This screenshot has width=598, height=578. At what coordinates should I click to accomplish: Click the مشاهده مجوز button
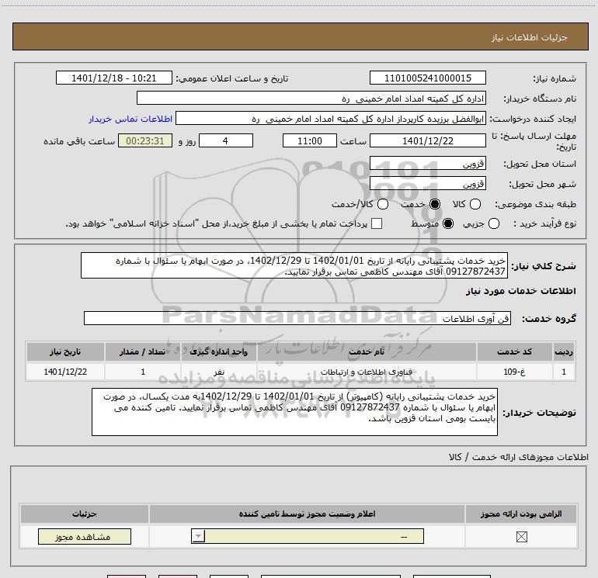pos(85,536)
